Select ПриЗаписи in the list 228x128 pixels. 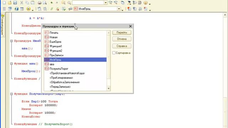pos(75,55)
